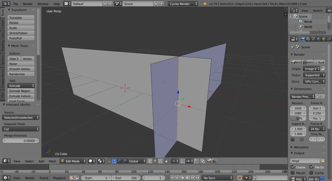This screenshot has height=181, width=332.
Task: Click the Push/Pull button
Action: tap(21, 38)
